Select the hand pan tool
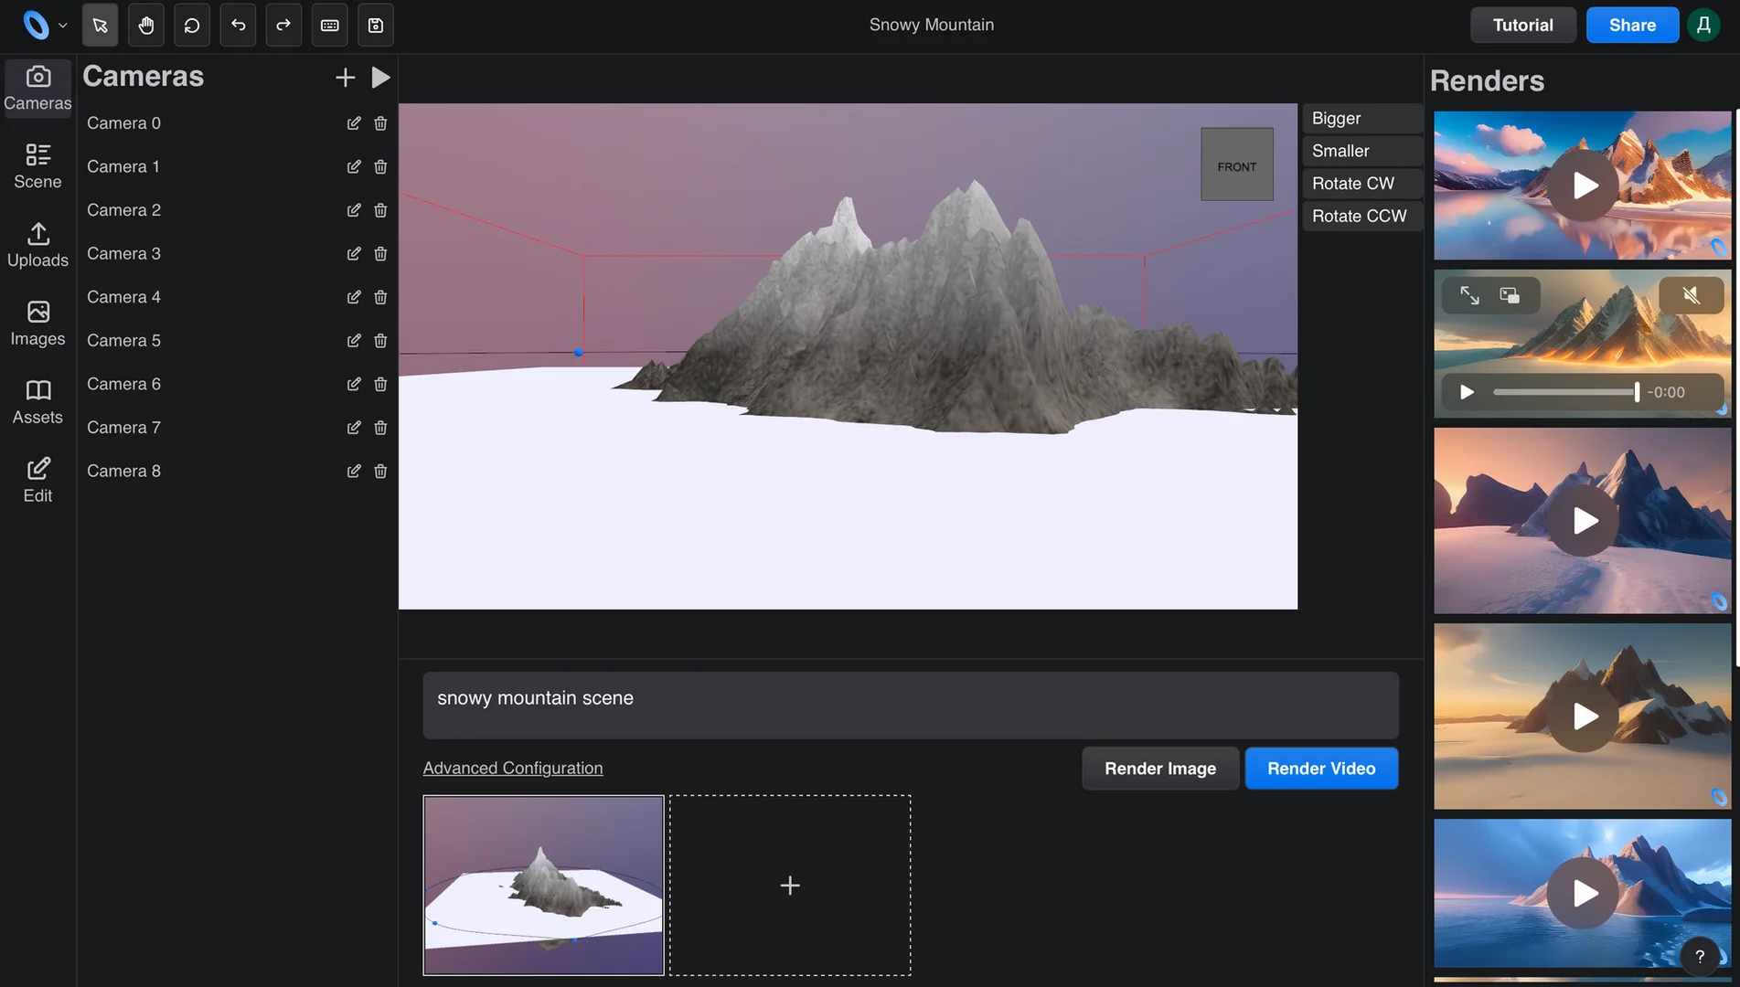This screenshot has width=1740, height=987. (x=146, y=26)
